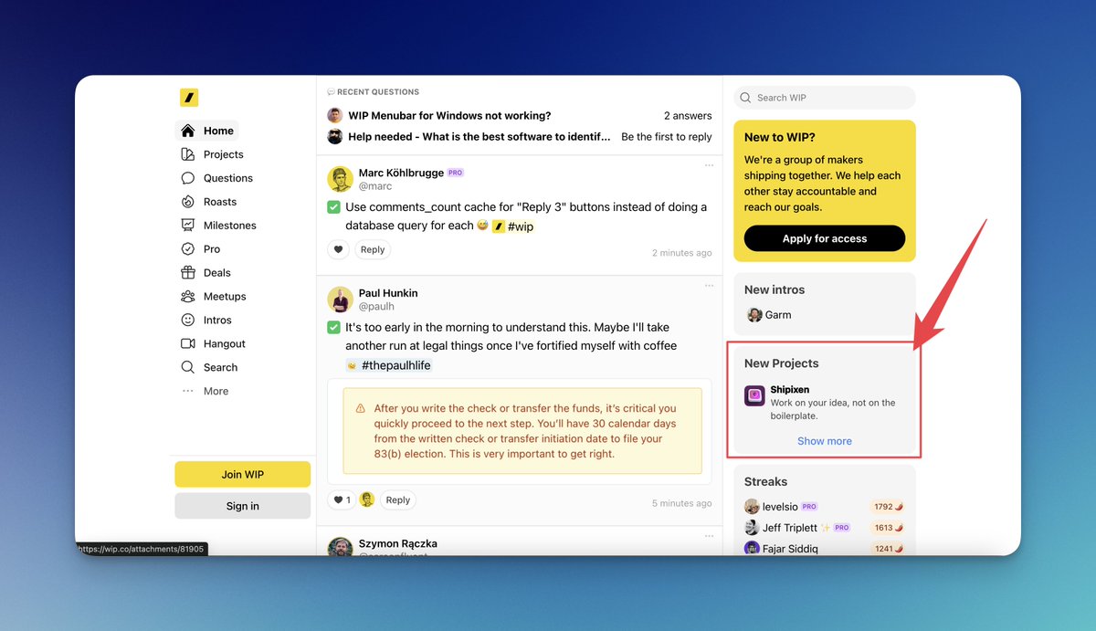Screen dimensions: 1096x631
Task: Click the '2 answers' text
Action: (x=688, y=116)
